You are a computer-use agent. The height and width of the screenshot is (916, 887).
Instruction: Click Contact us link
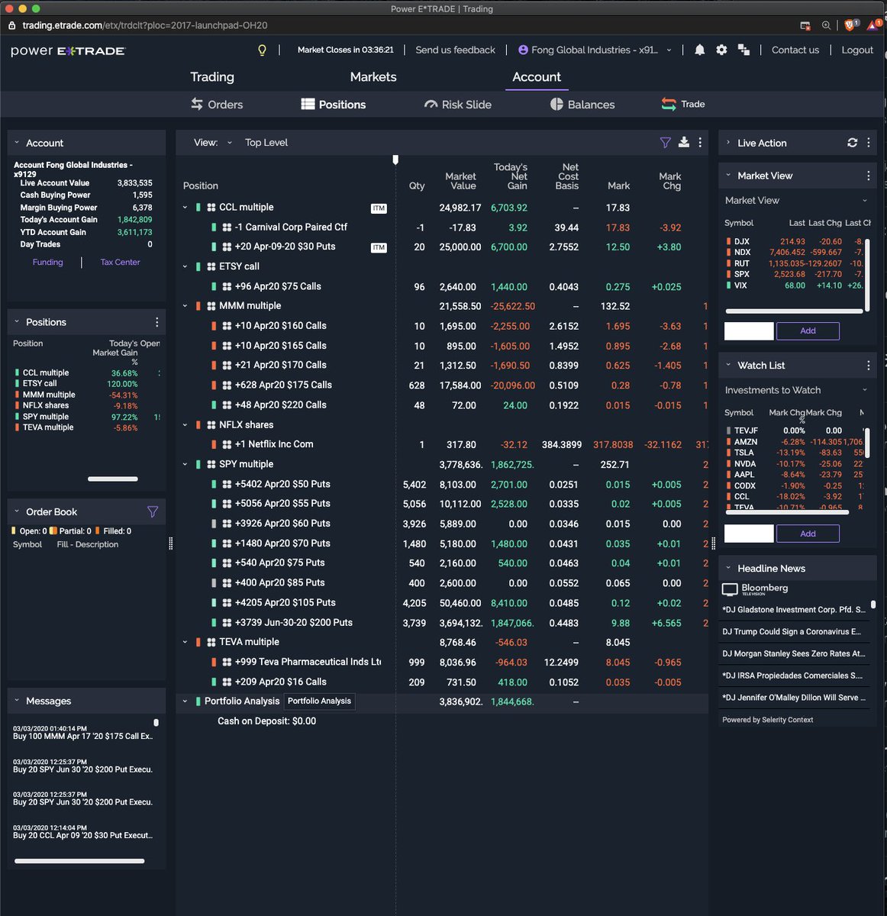[795, 50]
